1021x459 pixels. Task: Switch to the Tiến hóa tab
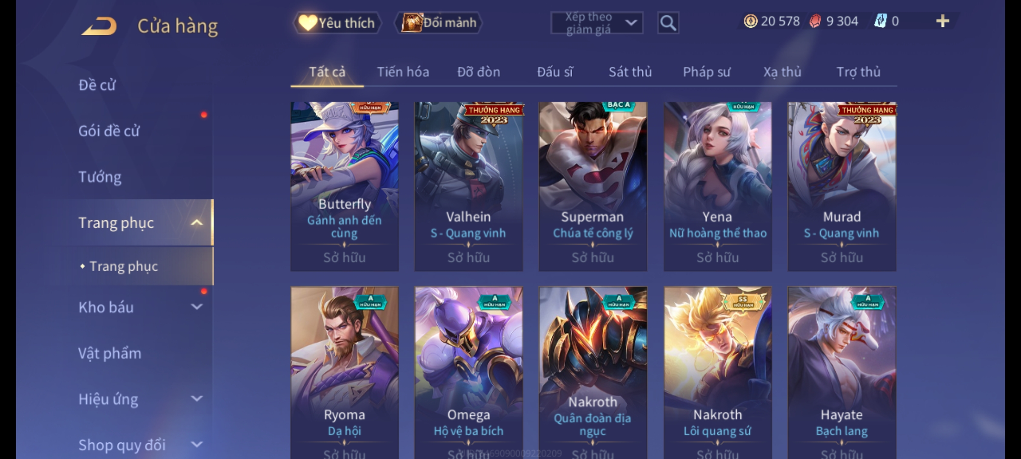(x=403, y=72)
